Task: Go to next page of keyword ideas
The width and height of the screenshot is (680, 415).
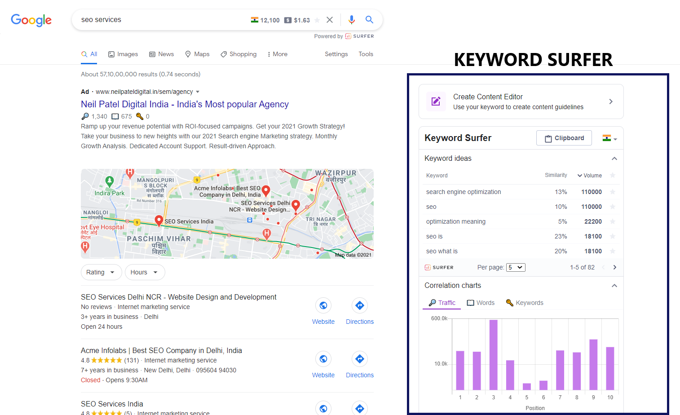Action: (x=615, y=267)
